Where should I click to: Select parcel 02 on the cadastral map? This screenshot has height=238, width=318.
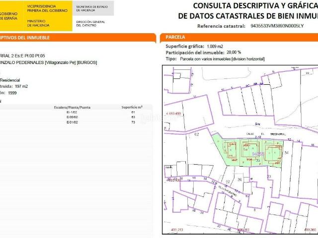pyautogui.click(x=196, y=134)
